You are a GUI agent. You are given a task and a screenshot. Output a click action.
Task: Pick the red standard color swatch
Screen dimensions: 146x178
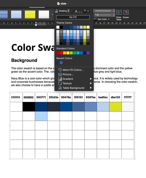[61, 53]
